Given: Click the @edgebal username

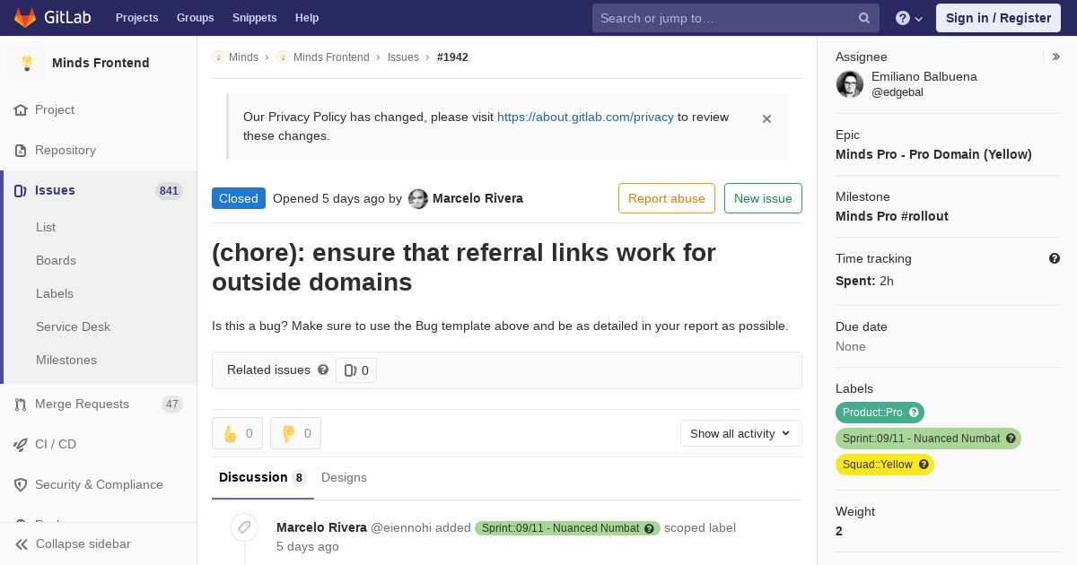Looking at the screenshot, I should [897, 92].
